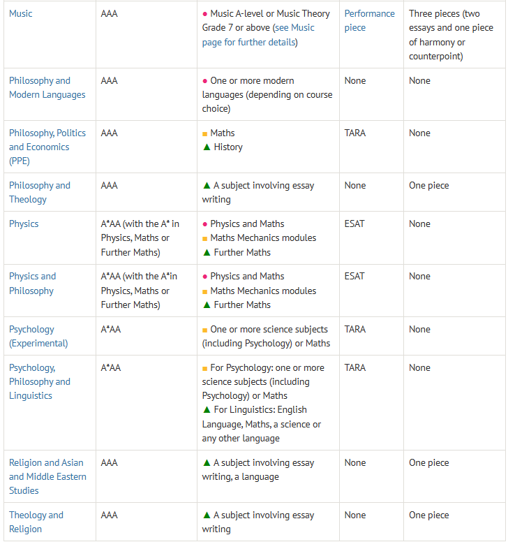508x542 pixels.
Task: Click the green triangle before 'For Linguistics'
Action: tap(206, 409)
